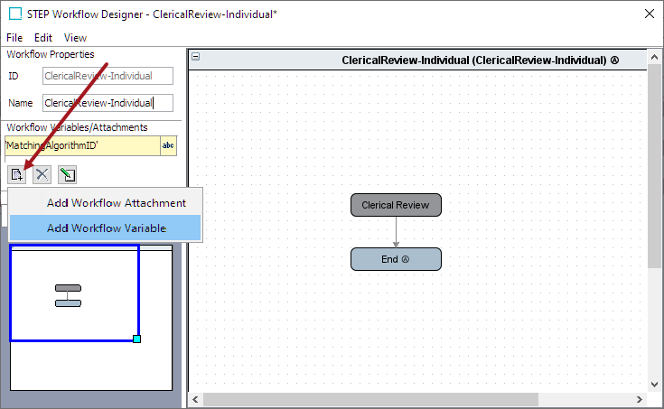The width and height of the screenshot is (664, 409).
Task: Click the STEP Workflow Designer title icon
Action: coord(14,14)
